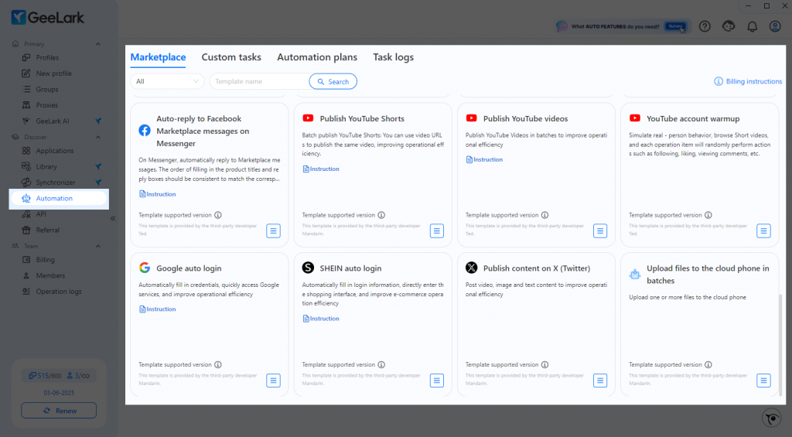Click details icon on Facebook Marketplace auto-reply card
Screen dimensions: 792x437
click(273, 231)
